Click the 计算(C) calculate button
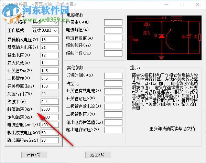The width and height of the screenshot is (206, 163). [x=34, y=155]
